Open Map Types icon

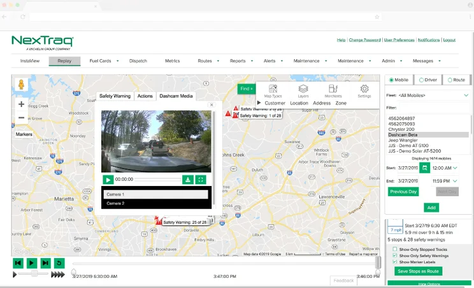273,89
